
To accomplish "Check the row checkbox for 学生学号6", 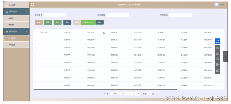I will (35, 78).
